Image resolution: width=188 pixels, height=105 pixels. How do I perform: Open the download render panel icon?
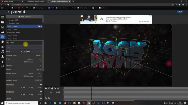click(x=3, y=56)
